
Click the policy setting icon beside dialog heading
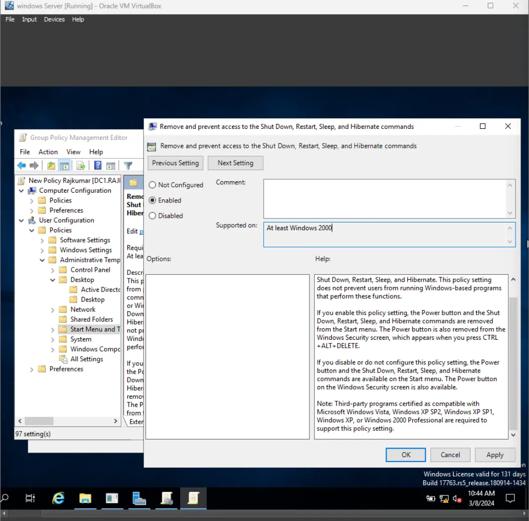(x=152, y=146)
